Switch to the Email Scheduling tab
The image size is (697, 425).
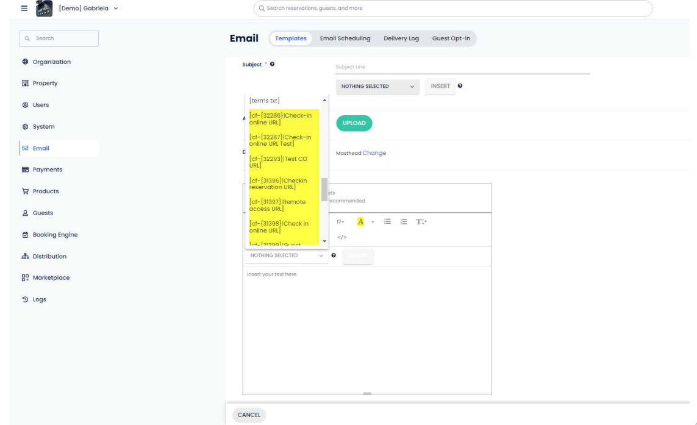(x=345, y=38)
